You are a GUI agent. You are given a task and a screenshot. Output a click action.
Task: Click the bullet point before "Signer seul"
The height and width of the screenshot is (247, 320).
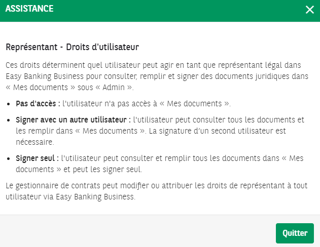(x=11, y=158)
